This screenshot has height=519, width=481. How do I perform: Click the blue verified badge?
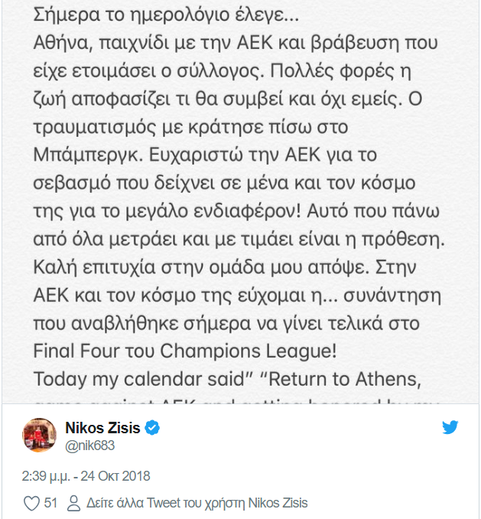153,428
